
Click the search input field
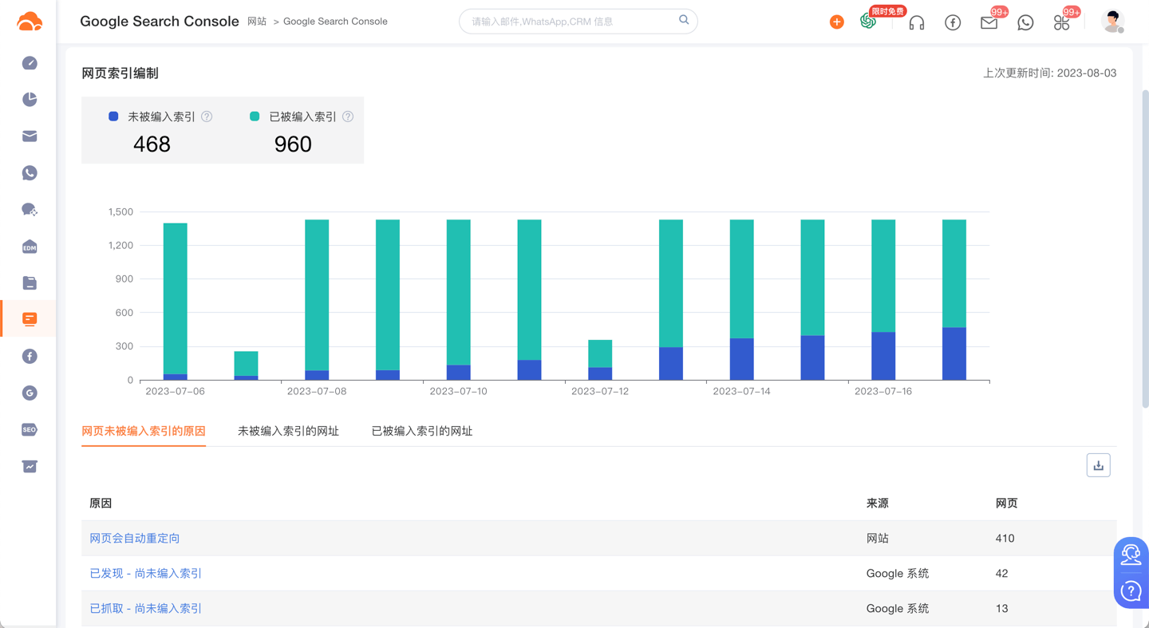pyautogui.click(x=578, y=22)
